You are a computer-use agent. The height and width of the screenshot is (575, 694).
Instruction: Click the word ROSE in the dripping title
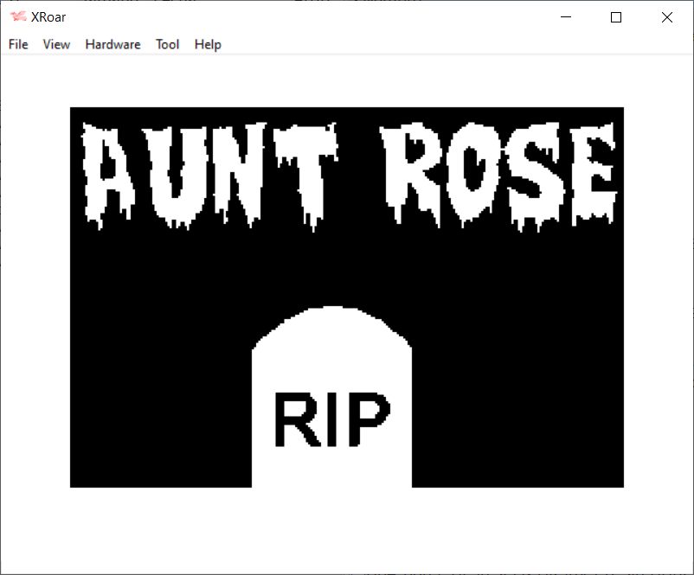498,171
